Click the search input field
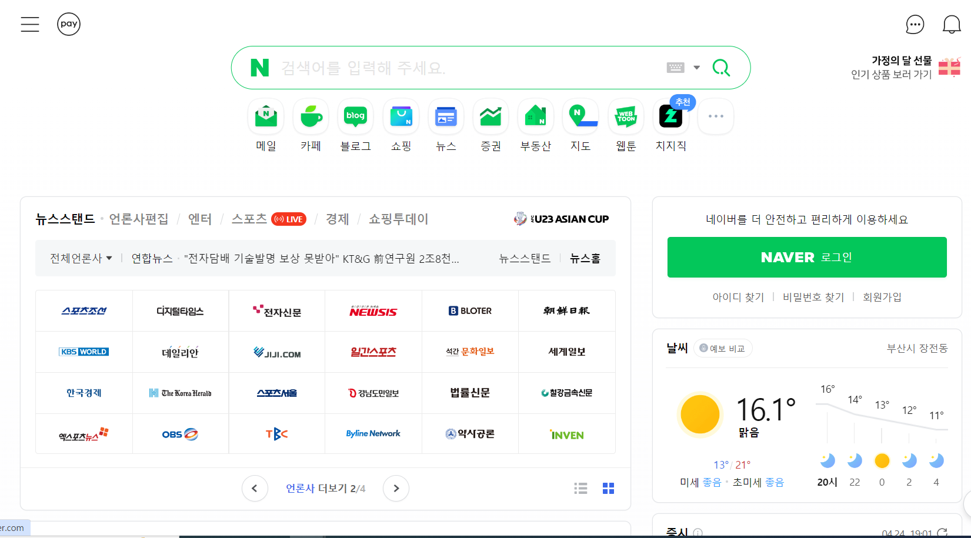Image resolution: width=971 pixels, height=538 pixels. (x=471, y=68)
